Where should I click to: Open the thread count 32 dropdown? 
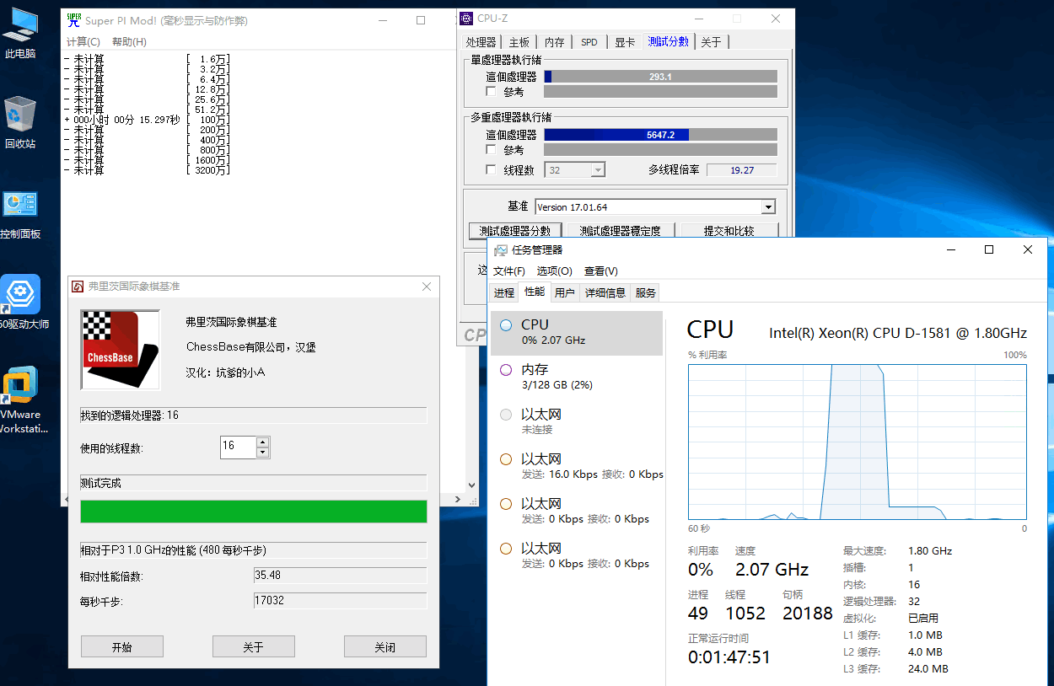[598, 170]
